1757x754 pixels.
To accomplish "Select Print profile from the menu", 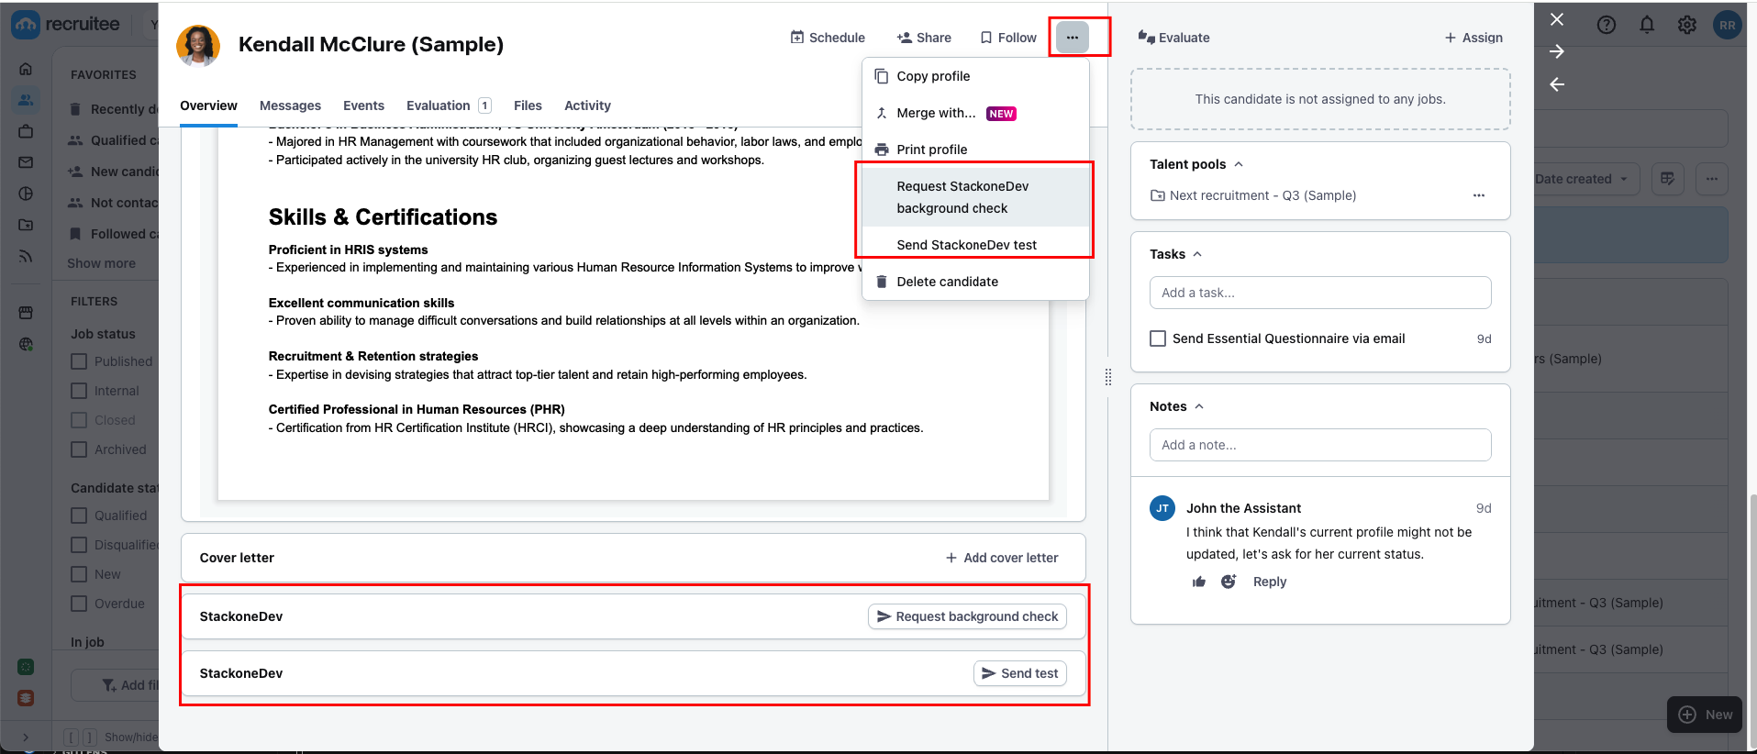I will coord(975,150).
